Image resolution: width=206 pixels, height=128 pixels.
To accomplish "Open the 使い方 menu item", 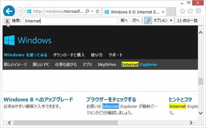I will [97, 55].
